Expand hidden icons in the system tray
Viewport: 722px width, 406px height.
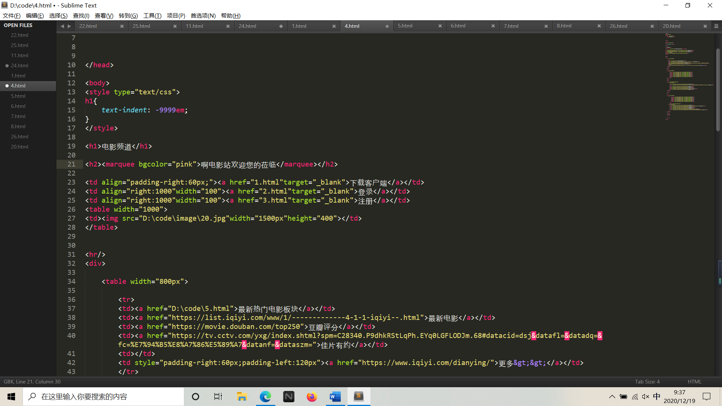click(612, 397)
